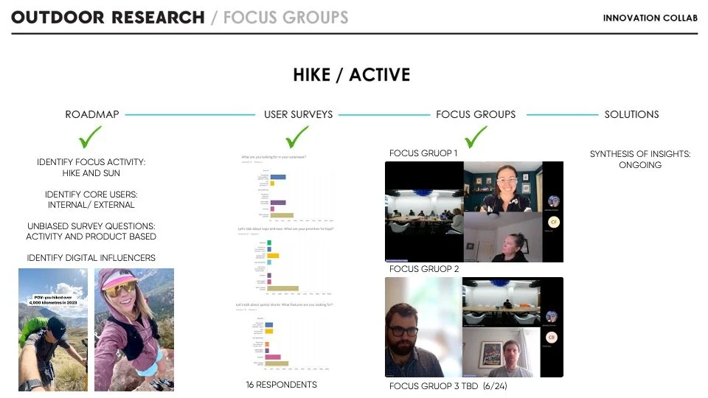Viewport: 708px width, 398px height.
Task: Click man beside framed poster video tile
Action: point(502,352)
